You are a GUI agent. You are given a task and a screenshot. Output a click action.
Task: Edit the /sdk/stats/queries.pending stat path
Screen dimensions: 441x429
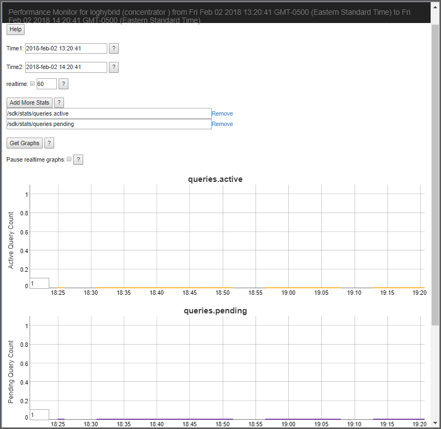click(108, 124)
